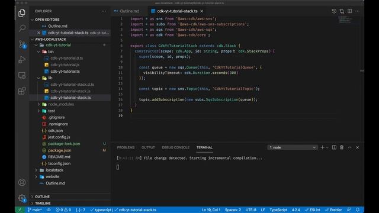379x213 pixels.
Task: Select the Terminal panel tab
Action: pyautogui.click(x=204, y=147)
